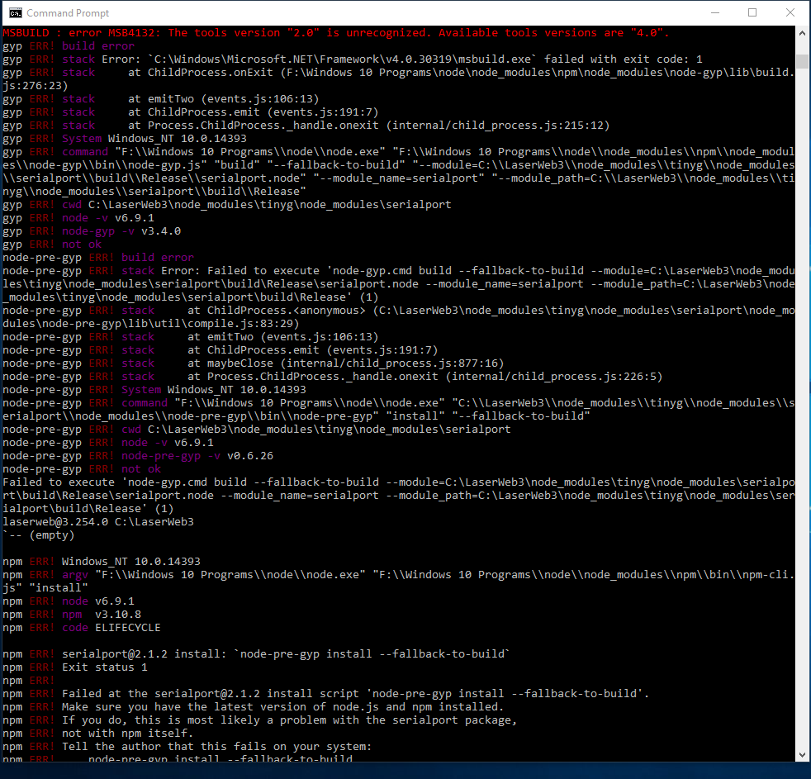Click the 'gyp ERR! build error' line
The height and width of the screenshot is (779, 811).
[x=69, y=46]
